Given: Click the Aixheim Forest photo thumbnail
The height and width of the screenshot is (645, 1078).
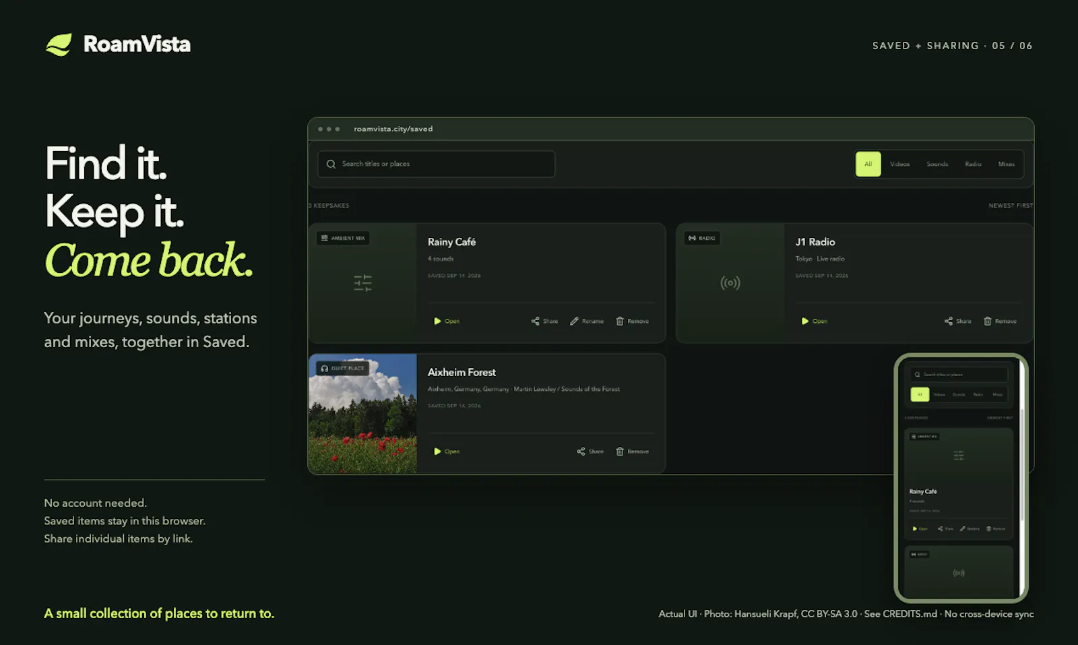Looking at the screenshot, I should tap(362, 414).
